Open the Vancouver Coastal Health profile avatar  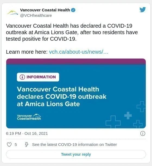click(12, 12)
